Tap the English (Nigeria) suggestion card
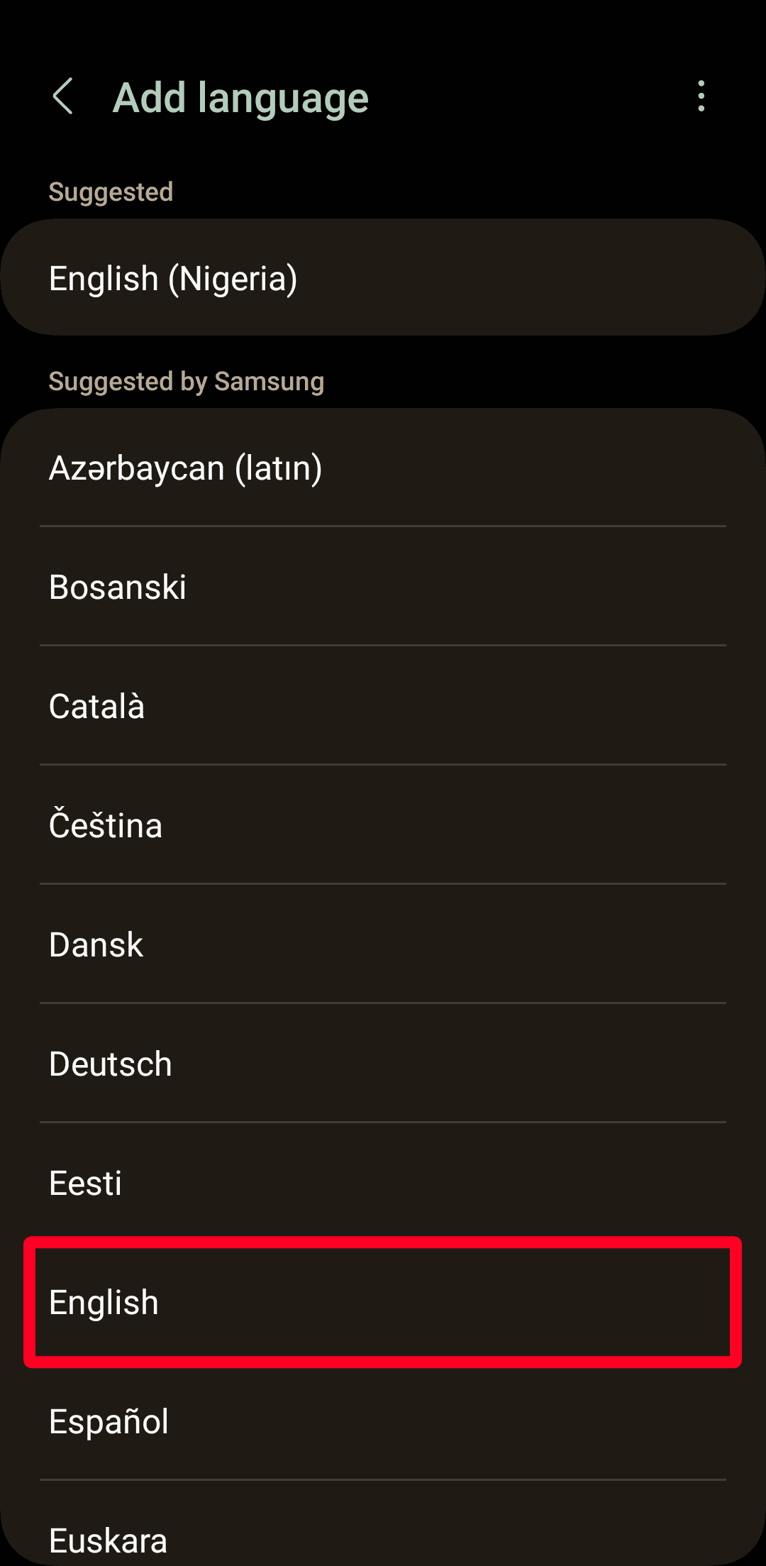 [383, 278]
